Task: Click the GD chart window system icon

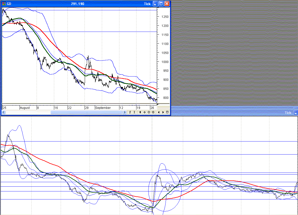Action: (4, 4)
